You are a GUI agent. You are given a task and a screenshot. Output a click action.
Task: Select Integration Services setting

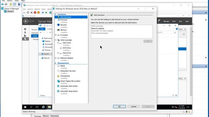click(68, 71)
